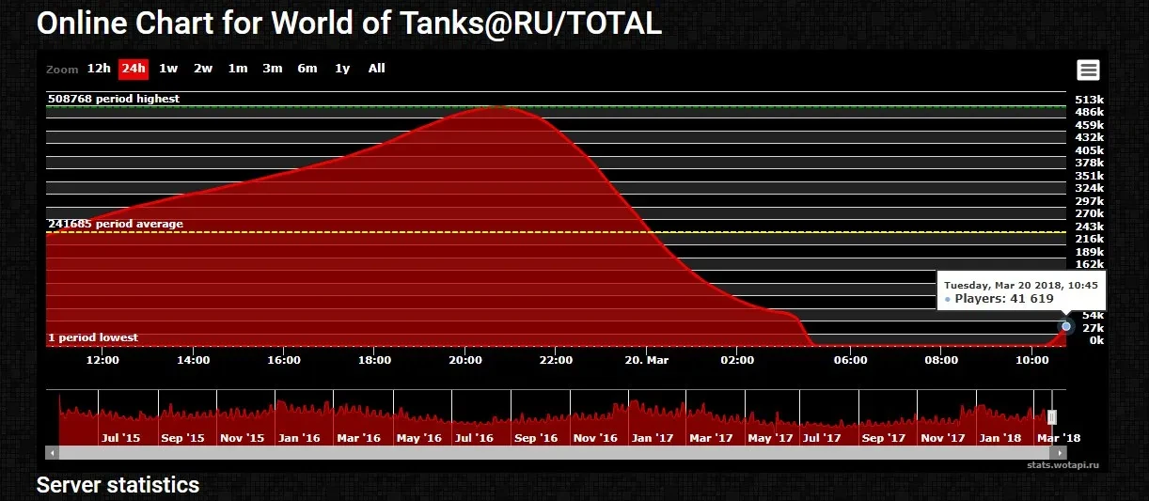Show All data in the chart
This screenshot has height=501, width=1149.
tap(377, 69)
